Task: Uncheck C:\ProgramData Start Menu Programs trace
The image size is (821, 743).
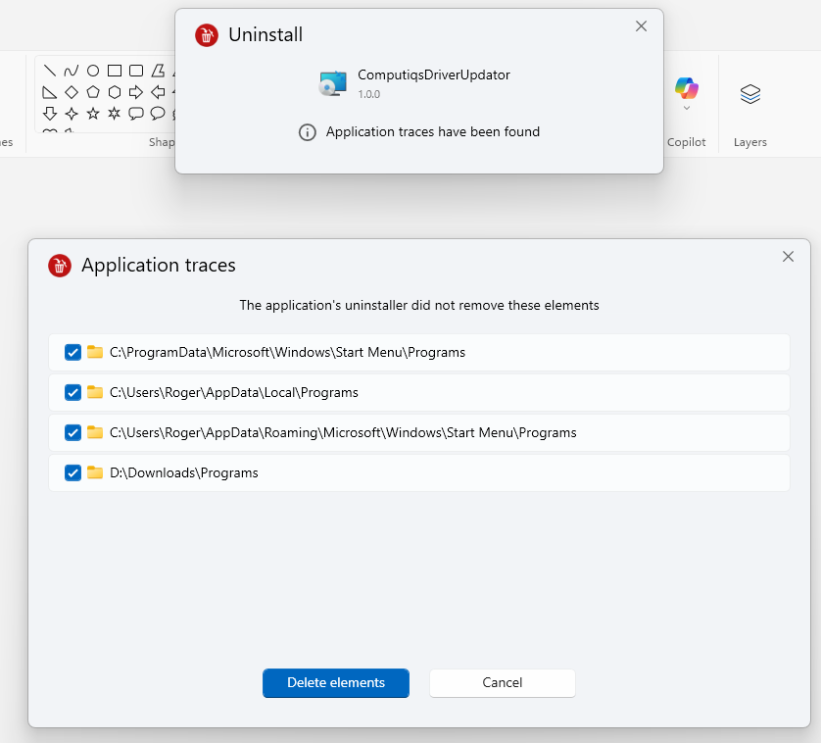Action: [72, 352]
